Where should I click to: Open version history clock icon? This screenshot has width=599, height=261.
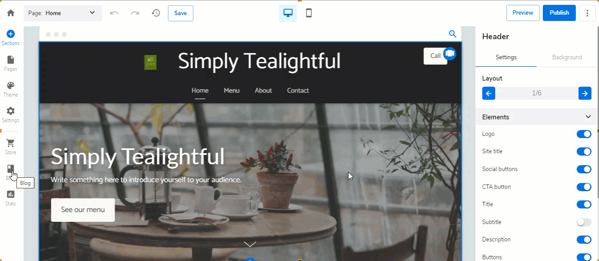pyautogui.click(x=156, y=13)
